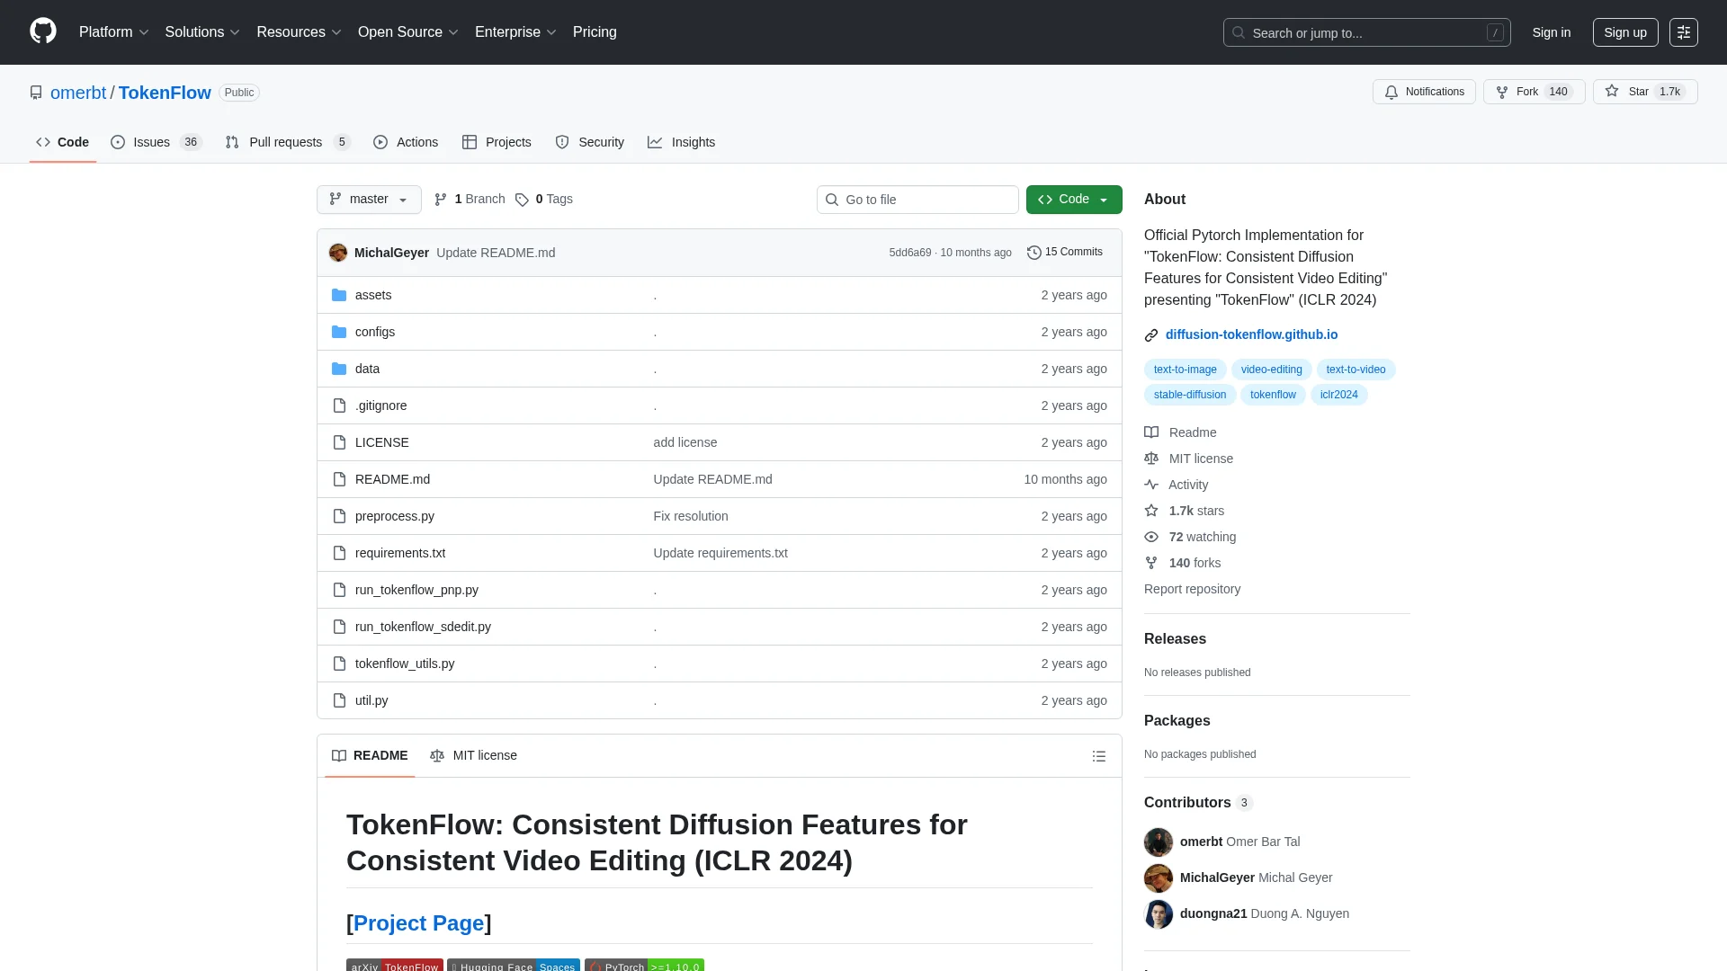Select the video-editing topic tag
This screenshot has width=1727, height=971.
1271,370
